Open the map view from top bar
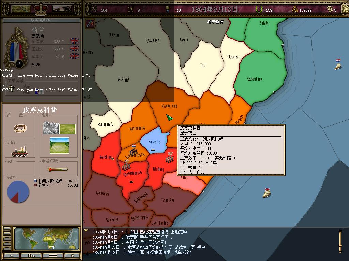The width and height of the screenshot is (349, 261). (21, 9)
